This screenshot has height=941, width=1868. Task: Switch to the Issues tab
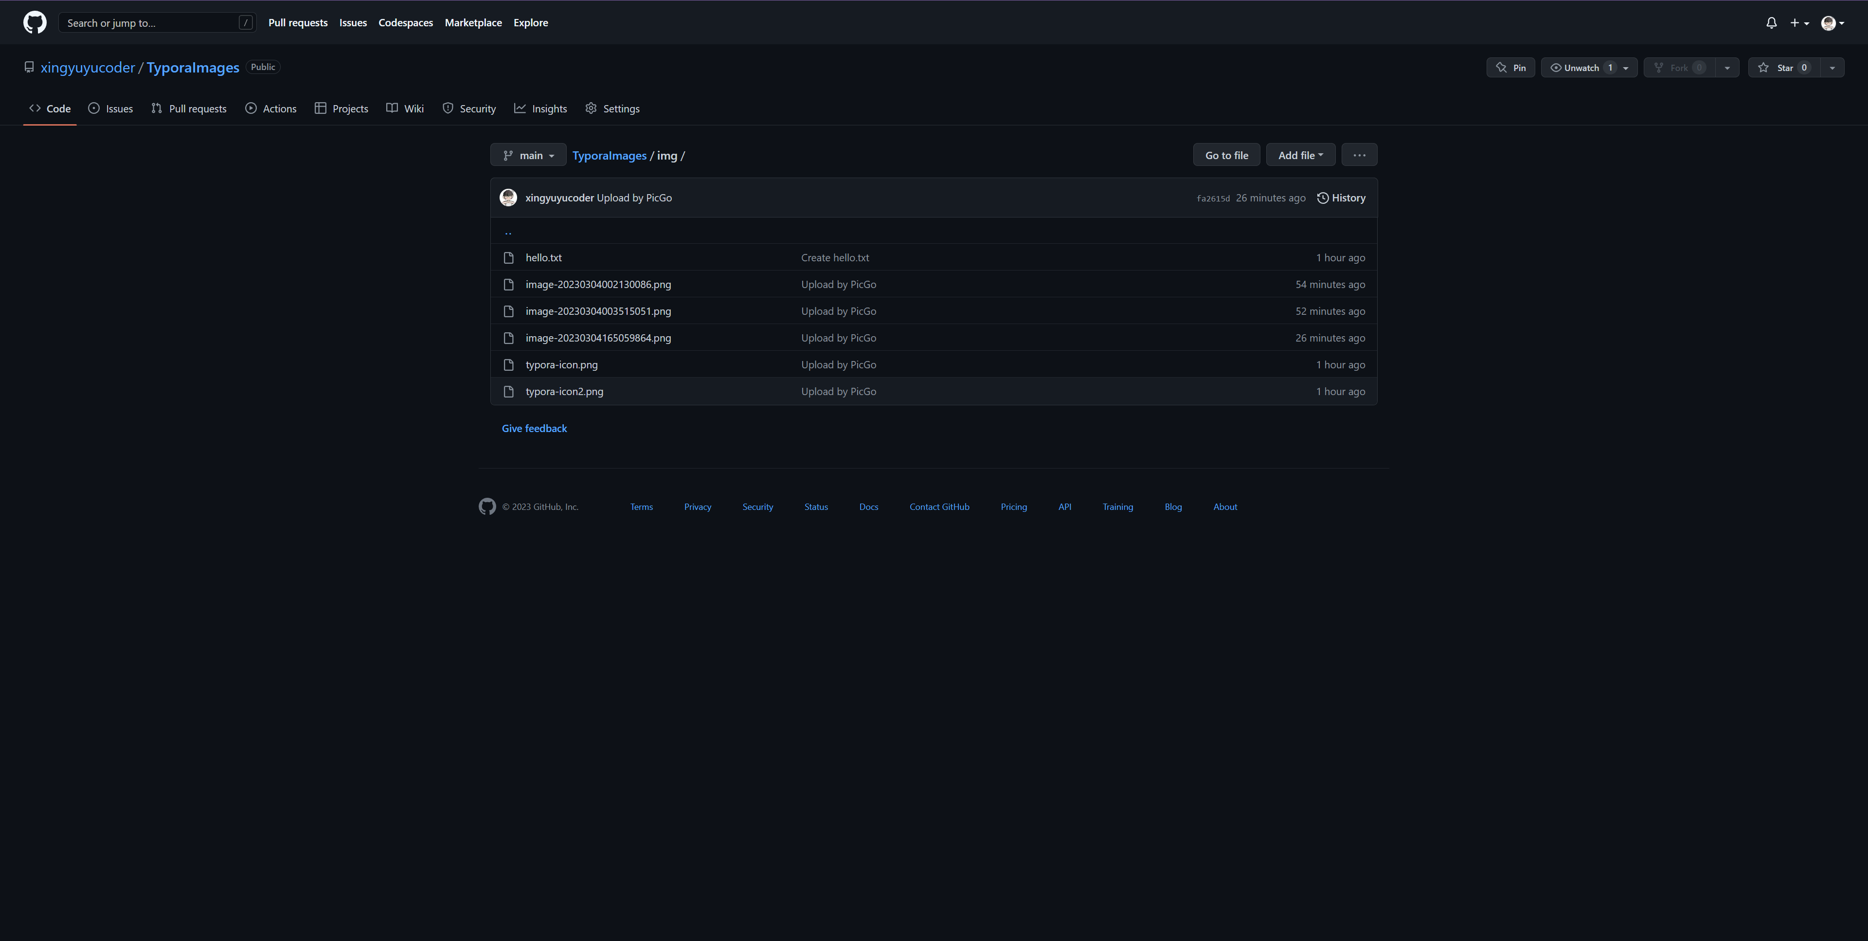[110, 108]
